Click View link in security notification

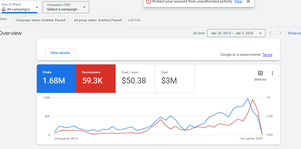click(x=238, y=2)
